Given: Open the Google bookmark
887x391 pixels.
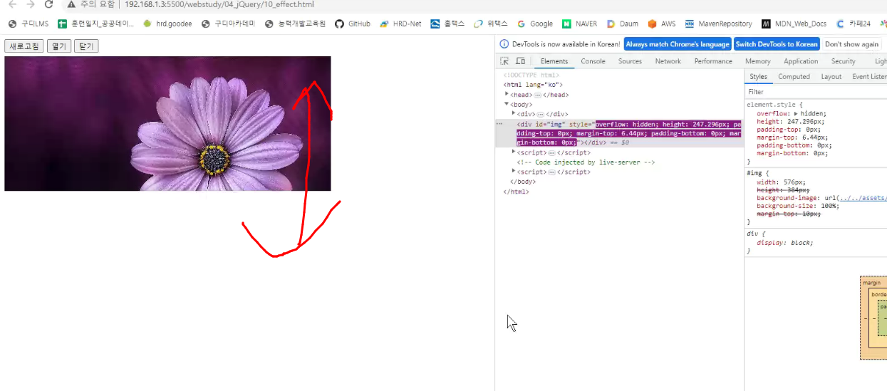Looking at the screenshot, I should pos(535,24).
